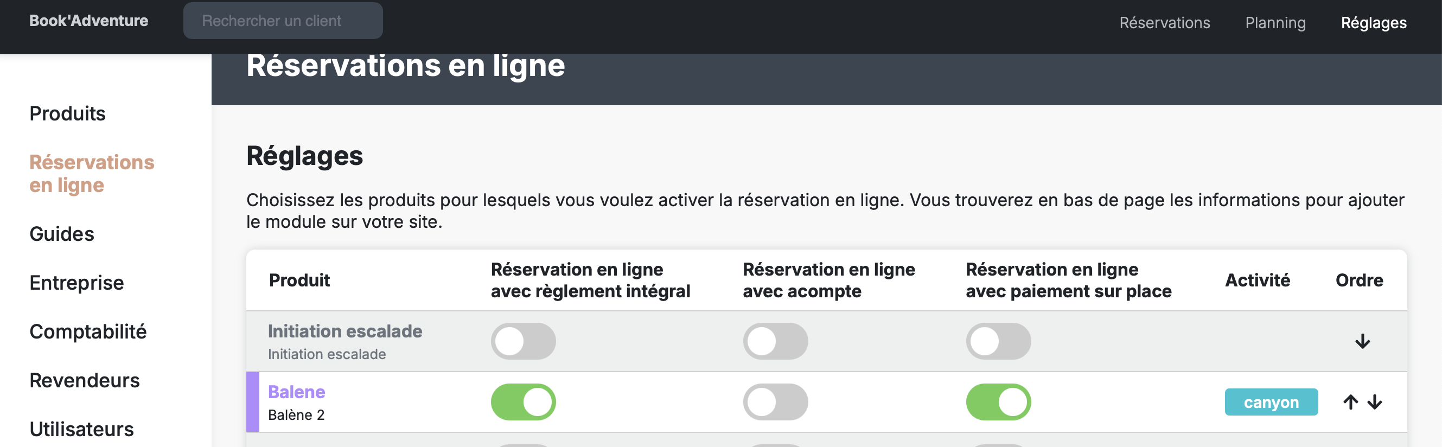Open the Produits sidebar entry
The image size is (1442, 447).
pyautogui.click(x=67, y=113)
